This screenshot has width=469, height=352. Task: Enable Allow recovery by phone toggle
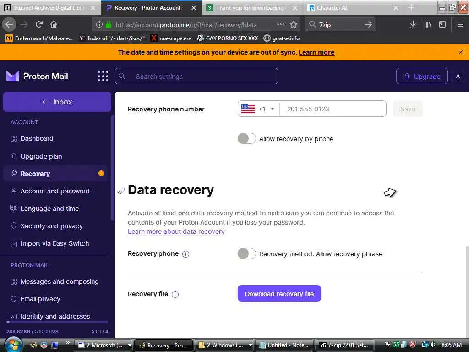[x=246, y=138]
